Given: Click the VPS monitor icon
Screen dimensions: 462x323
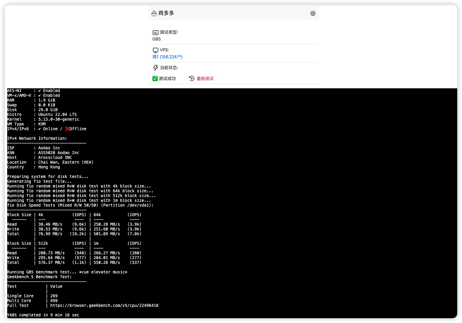Looking at the screenshot, I should click(x=155, y=50).
